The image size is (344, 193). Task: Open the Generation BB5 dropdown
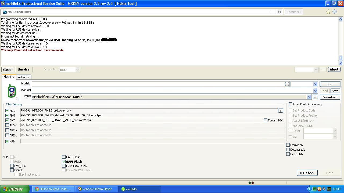(77, 70)
